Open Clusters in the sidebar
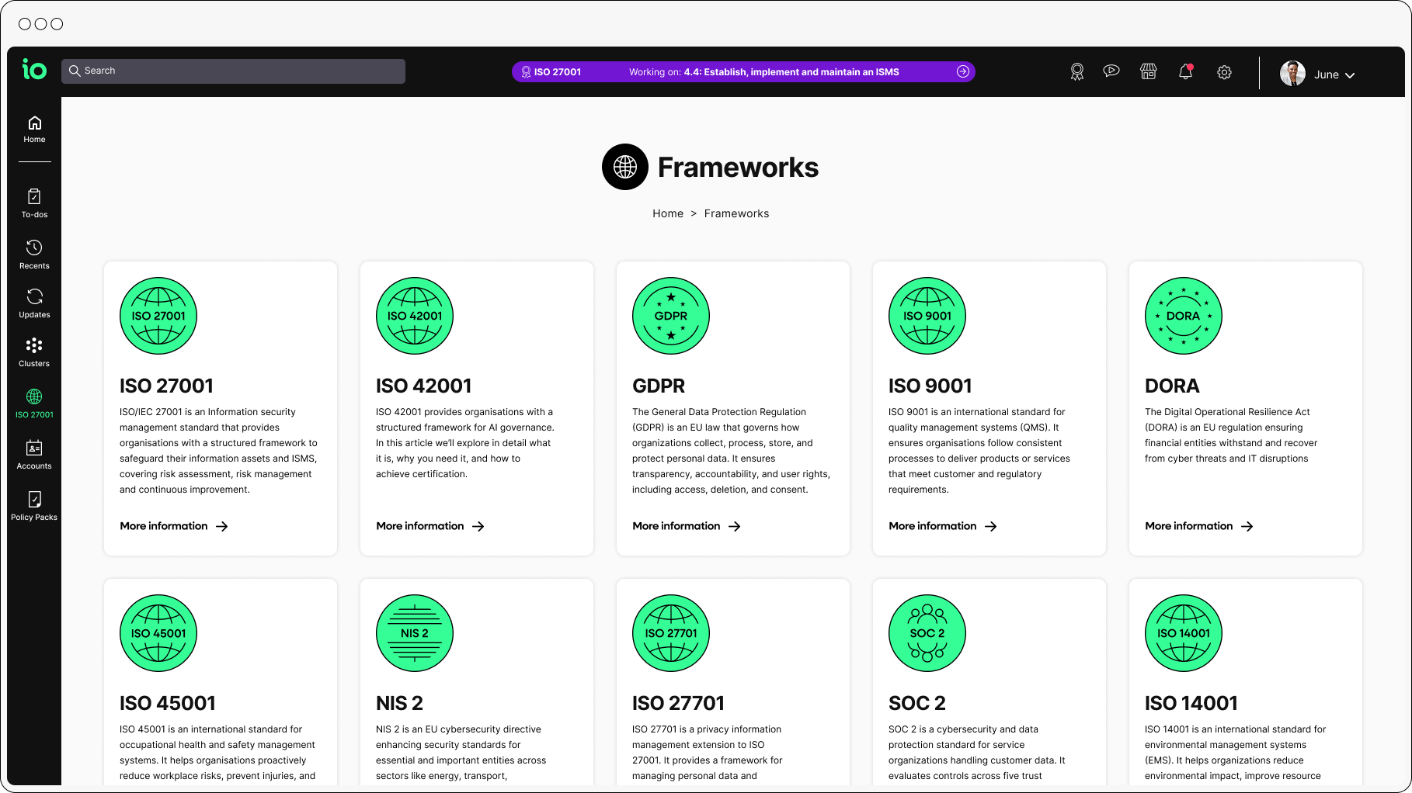Viewport: 1412px width, 793px height. click(34, 352)
